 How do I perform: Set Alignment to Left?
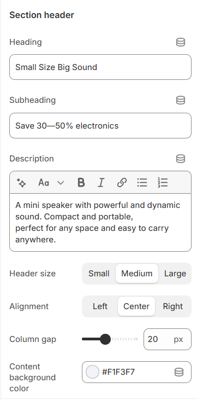pos(100,306)
